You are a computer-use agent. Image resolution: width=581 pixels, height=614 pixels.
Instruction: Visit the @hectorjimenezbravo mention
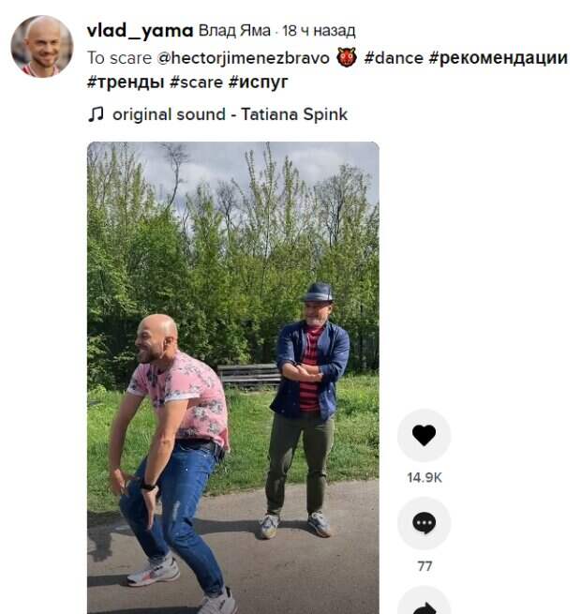click(243, 58)
